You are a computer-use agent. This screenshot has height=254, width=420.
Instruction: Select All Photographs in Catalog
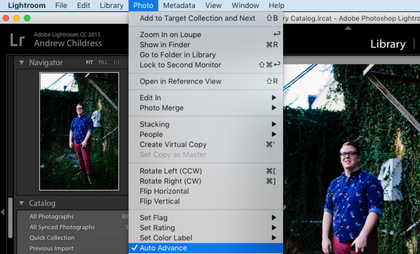(x=52, y=217)
